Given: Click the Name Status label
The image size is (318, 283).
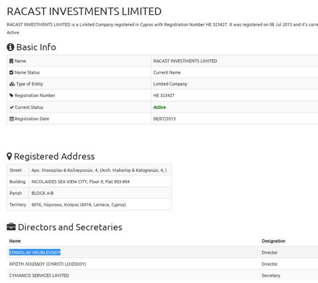Looking at the screenshot, I should (27, 73).
